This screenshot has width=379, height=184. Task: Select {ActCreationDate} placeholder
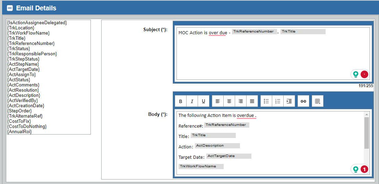click(26, 105)
